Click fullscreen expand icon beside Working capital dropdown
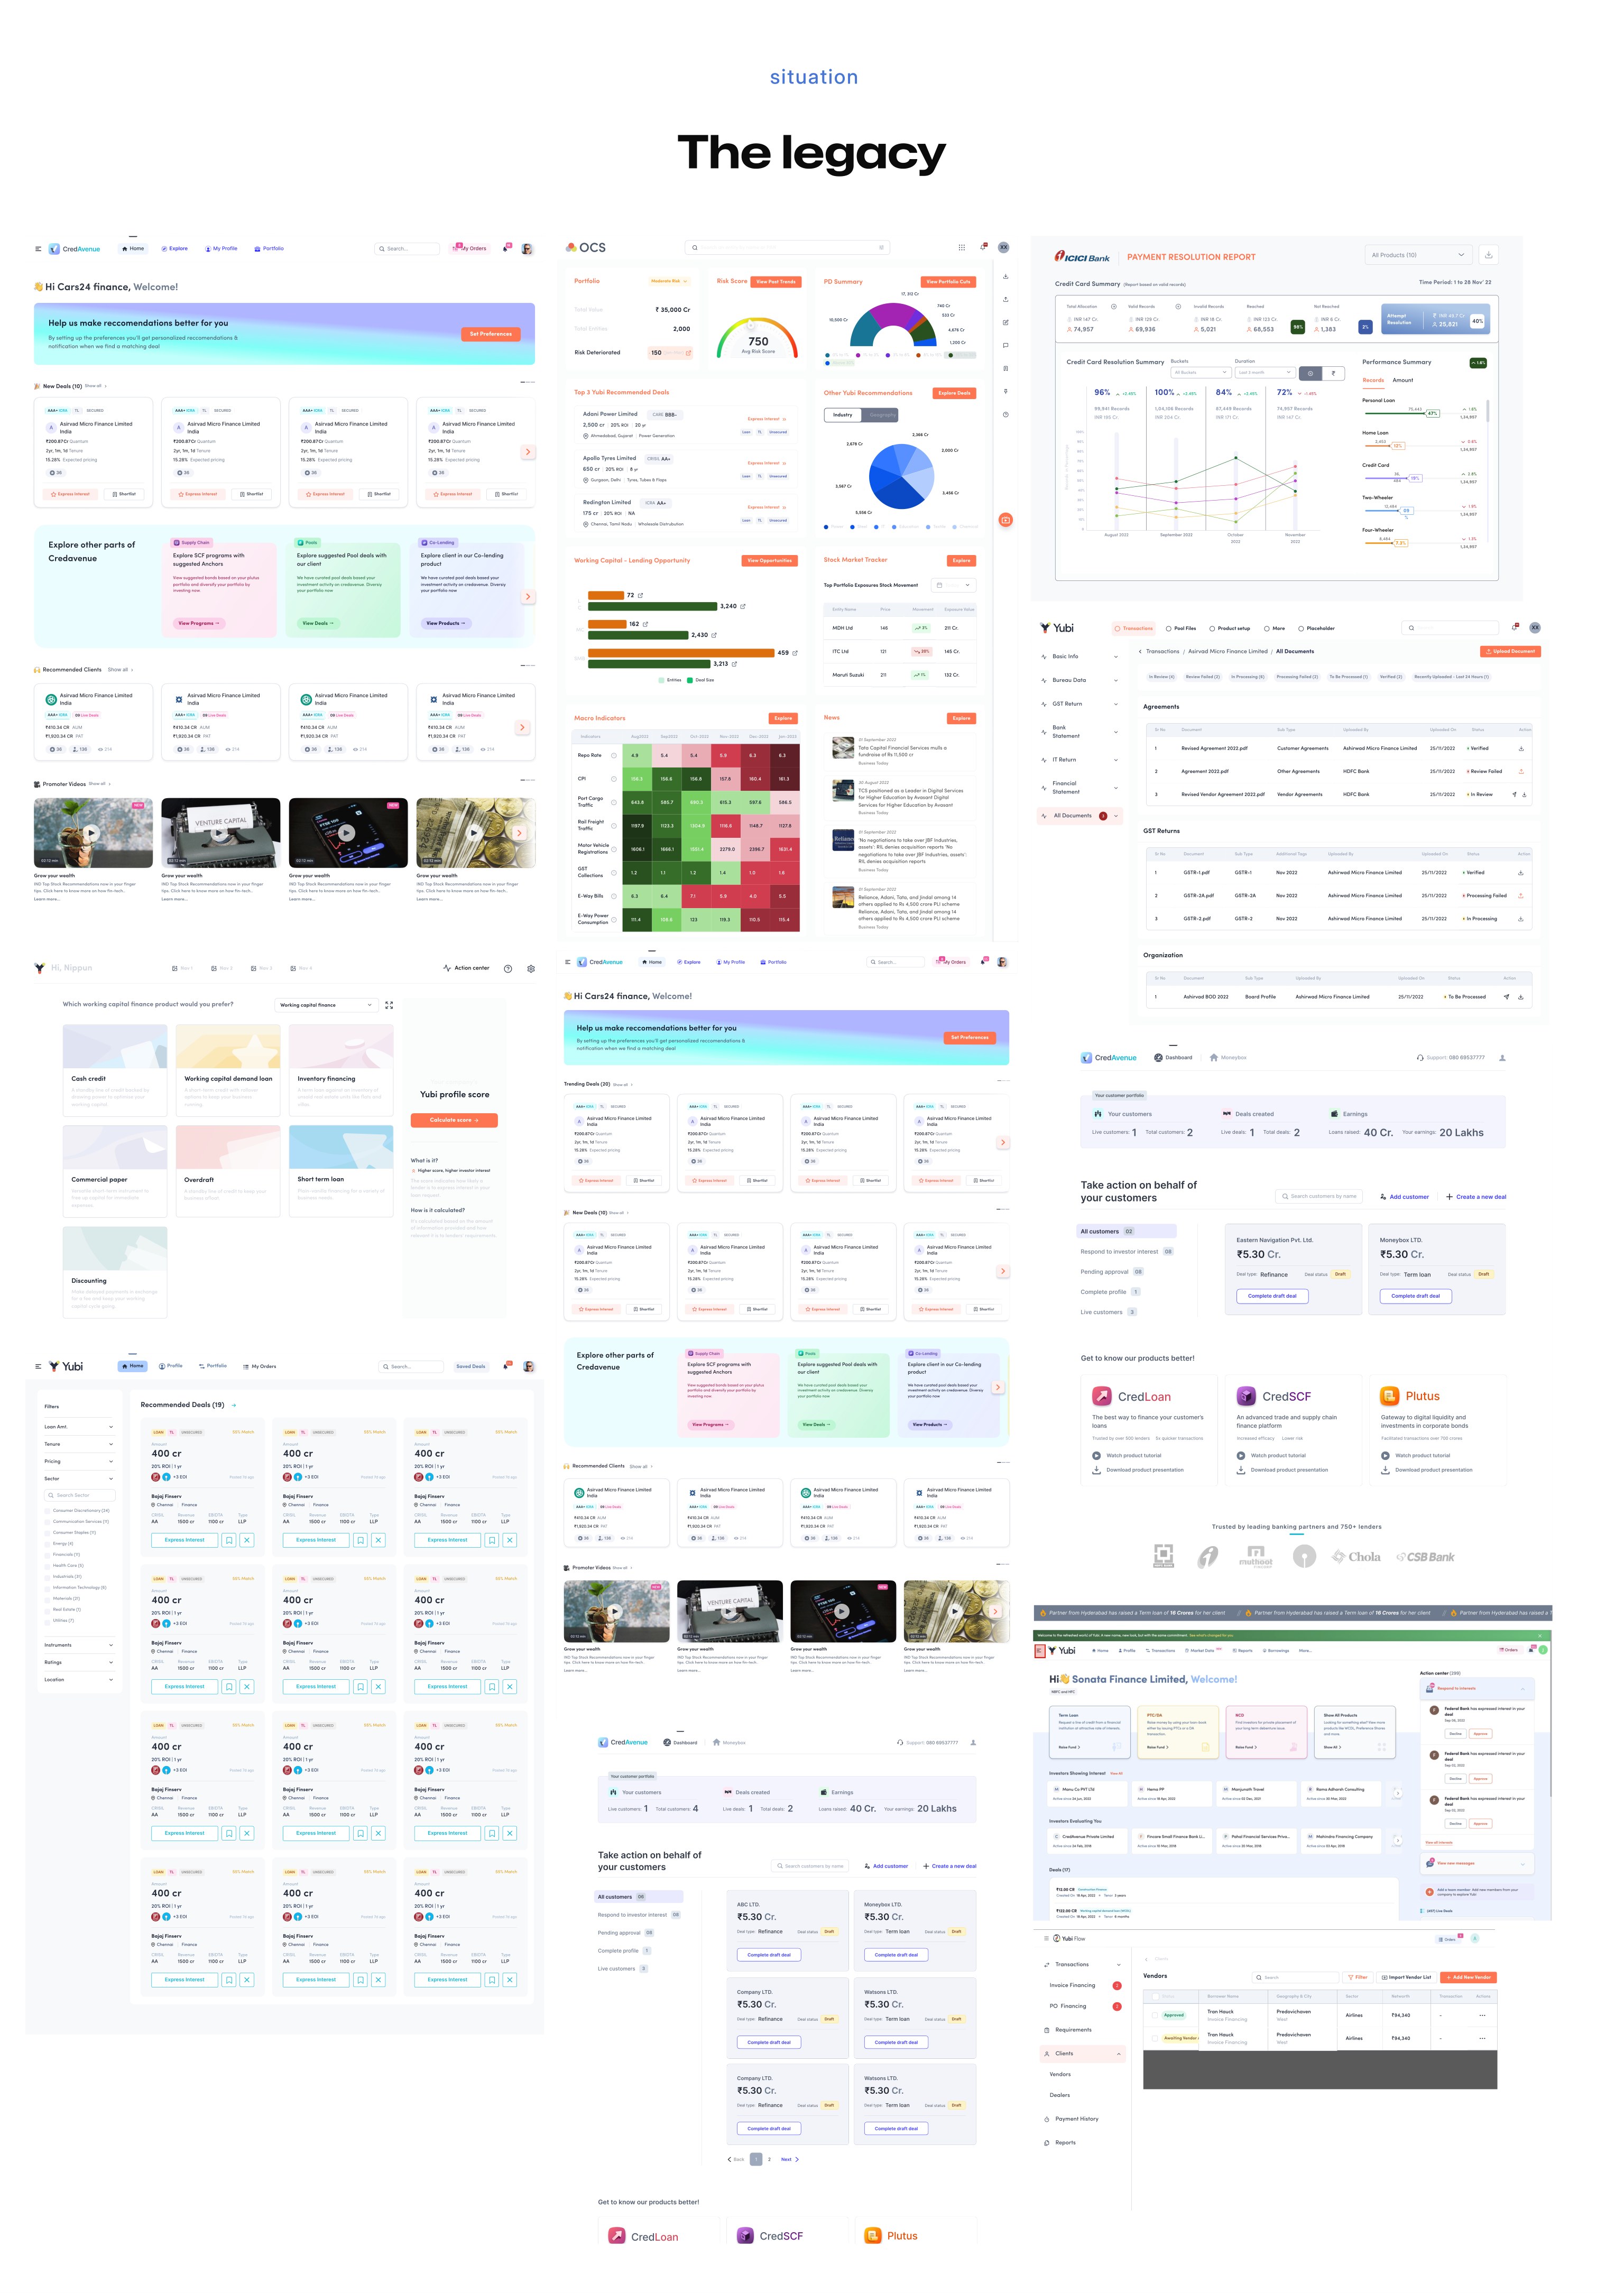Viewport: 1624px width, 2293px height. [x=389, y=1005]
